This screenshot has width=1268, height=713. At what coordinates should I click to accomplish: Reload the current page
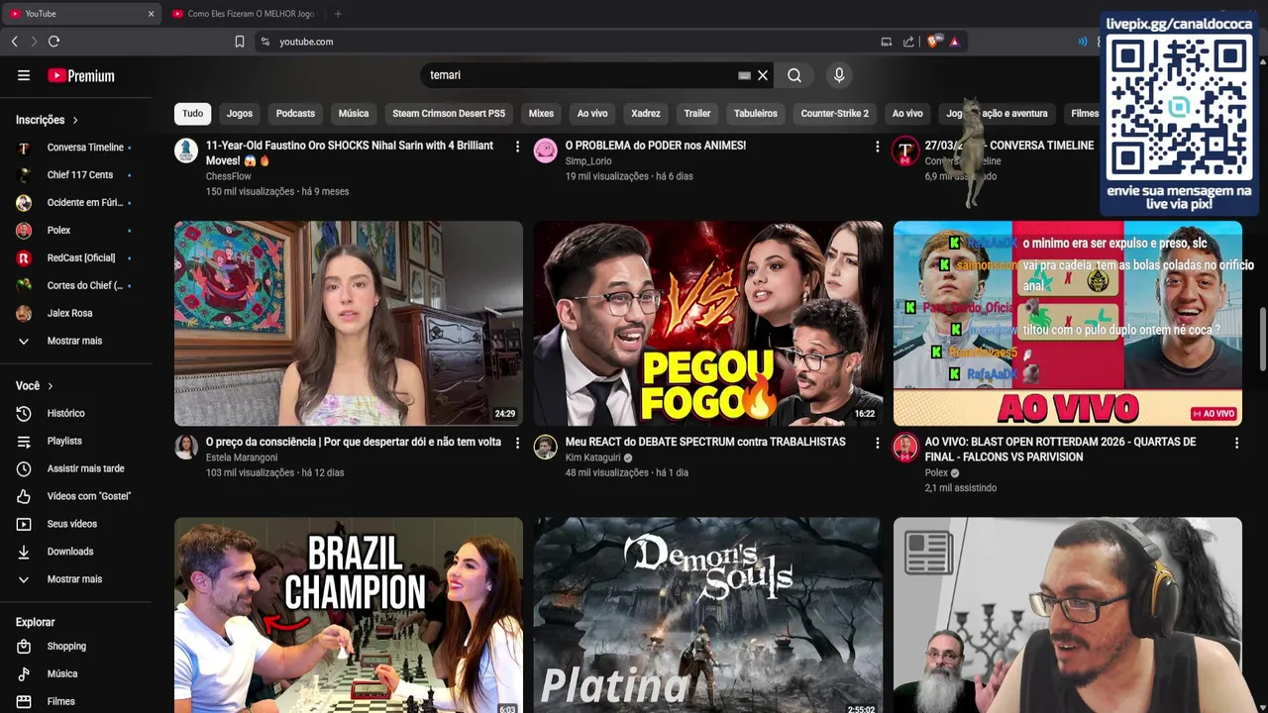pos(54,42)
